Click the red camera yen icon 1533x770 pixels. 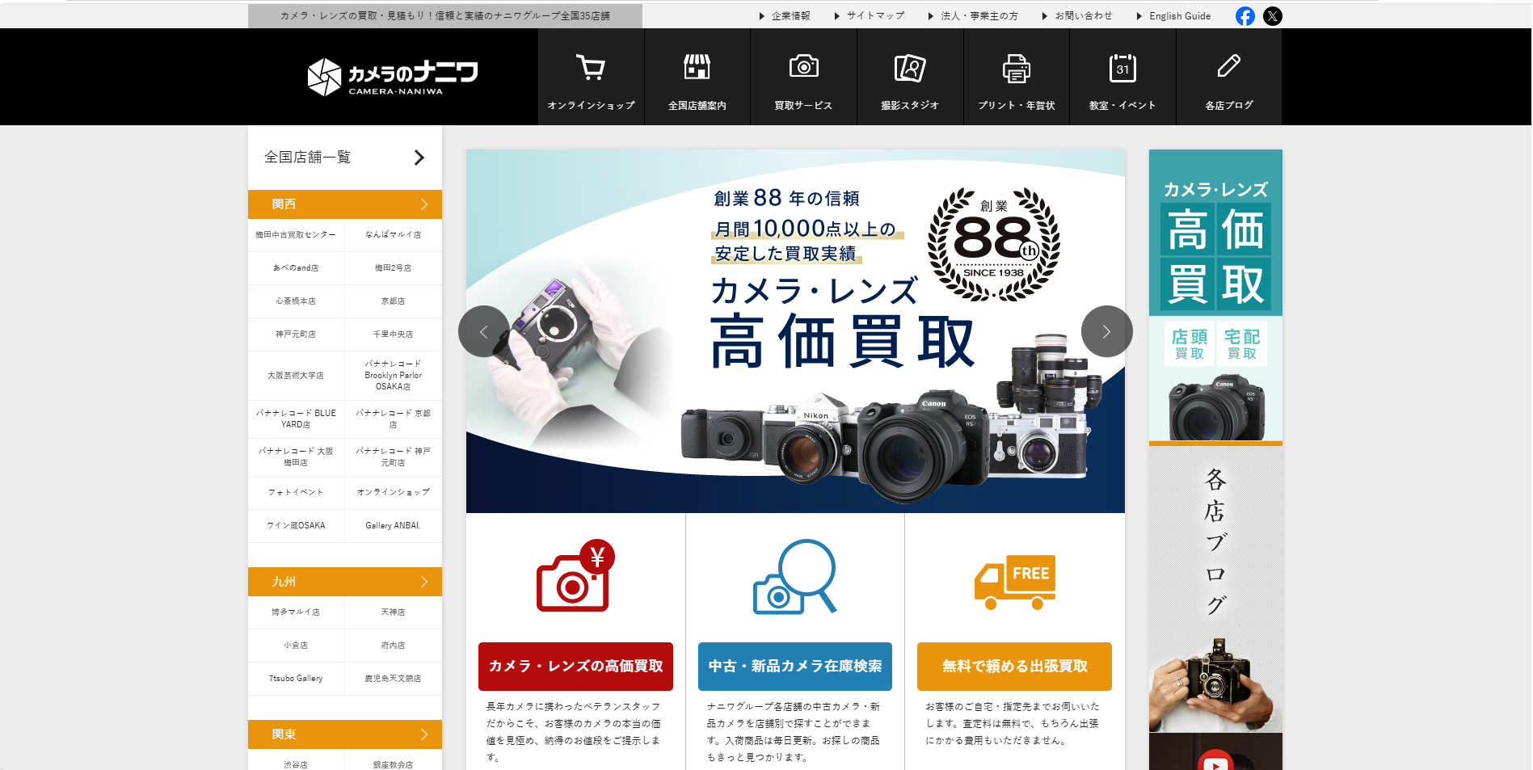(575, 575)
